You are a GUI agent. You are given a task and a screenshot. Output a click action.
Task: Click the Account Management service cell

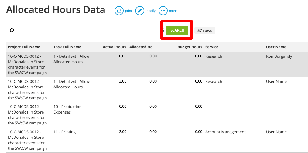tap(225, 132)
